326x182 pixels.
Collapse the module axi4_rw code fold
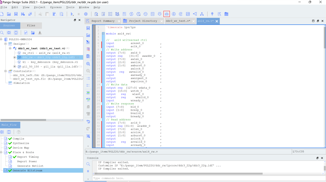[103, 33]
